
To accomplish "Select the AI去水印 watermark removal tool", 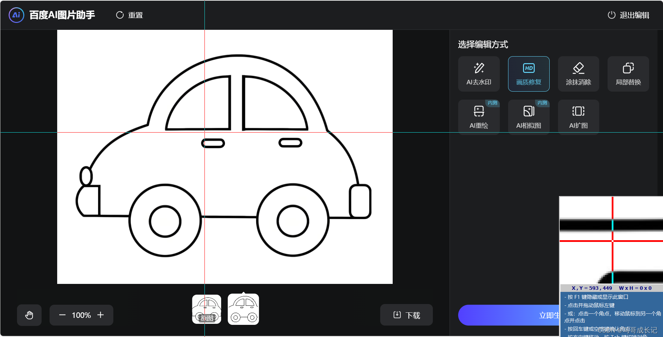I will (479, 74).
